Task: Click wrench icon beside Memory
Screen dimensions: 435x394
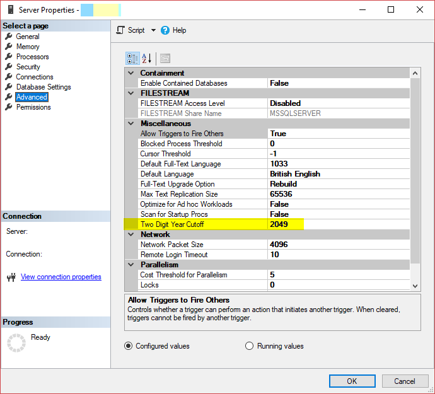Action: point(9,46)
